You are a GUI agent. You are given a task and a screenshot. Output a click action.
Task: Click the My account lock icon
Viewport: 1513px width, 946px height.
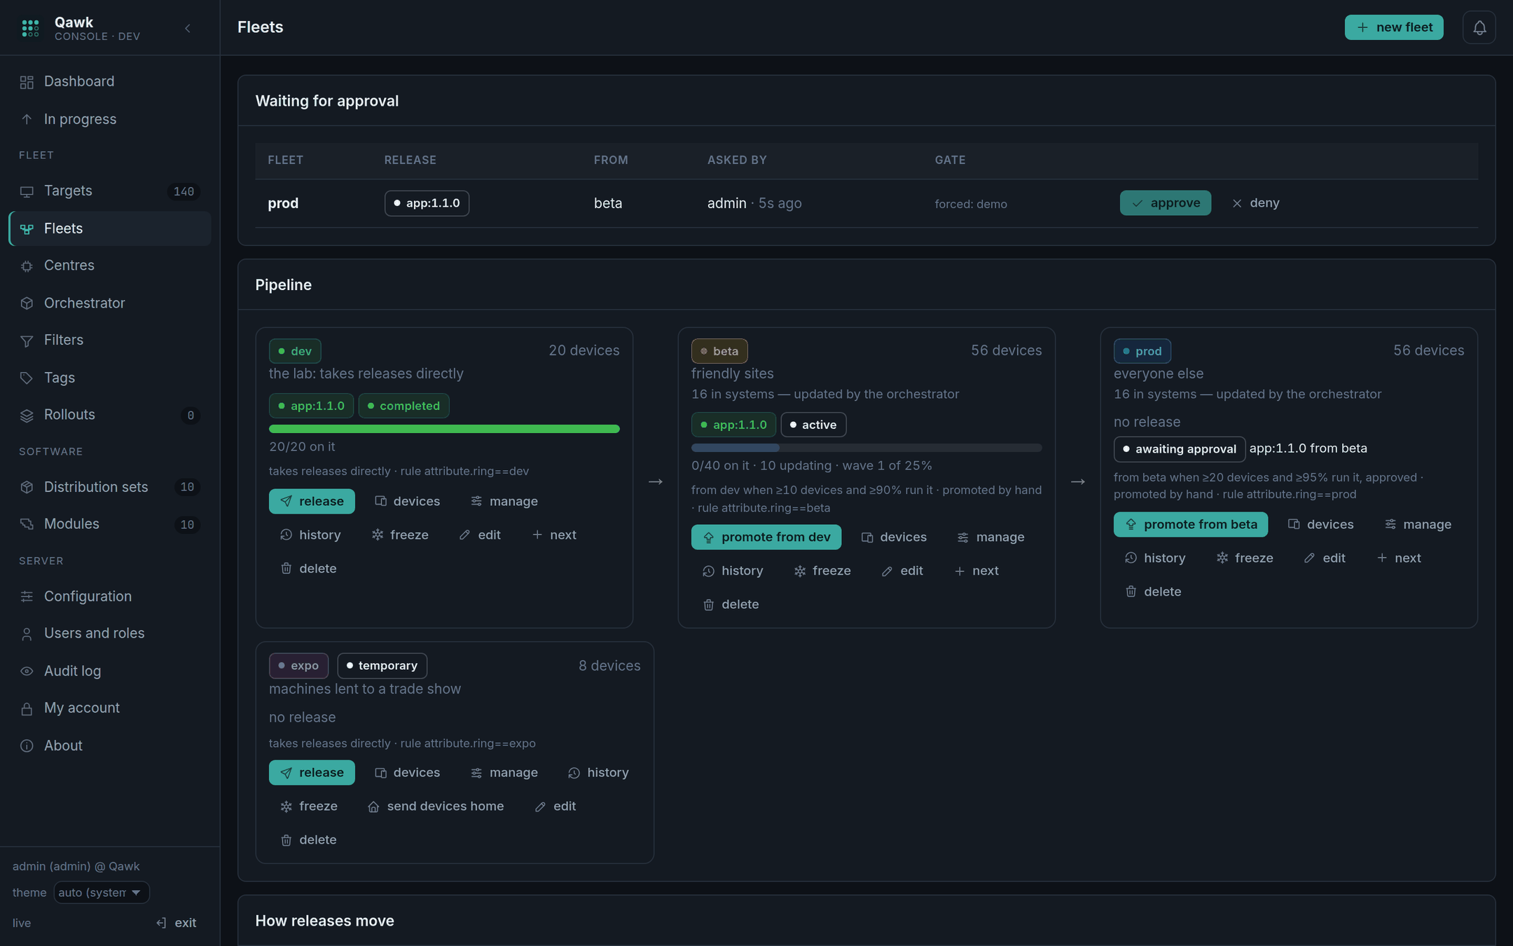(27, 708)
